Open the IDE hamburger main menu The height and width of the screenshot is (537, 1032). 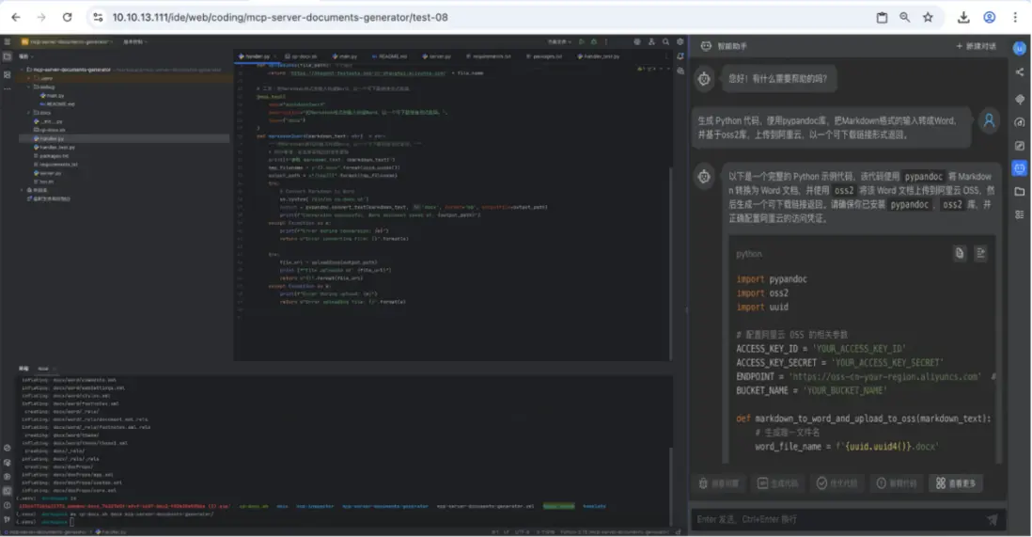point(8,41)
